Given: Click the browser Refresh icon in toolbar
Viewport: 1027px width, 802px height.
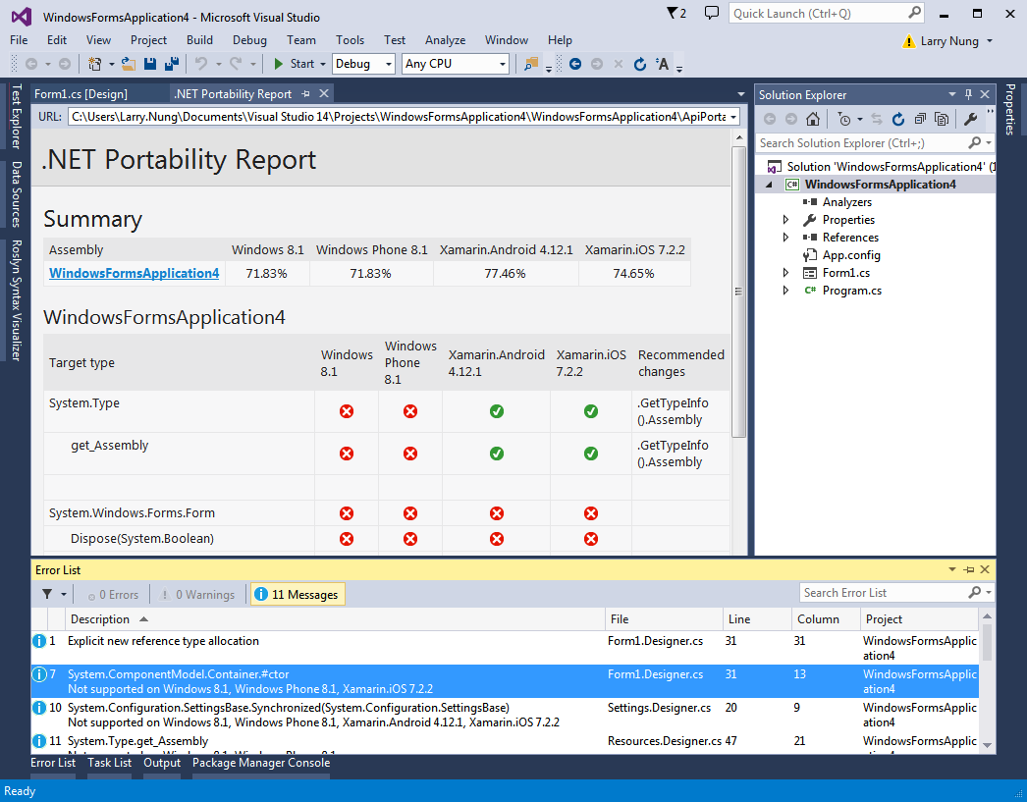Looking at the screenshot, I should pos(640,64).
